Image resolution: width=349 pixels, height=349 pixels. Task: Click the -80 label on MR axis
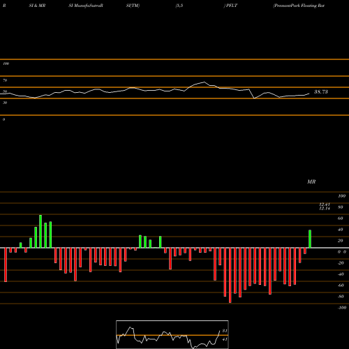341,297
